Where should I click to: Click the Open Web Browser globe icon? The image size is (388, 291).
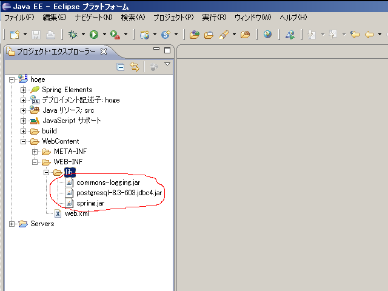(267, 35)
